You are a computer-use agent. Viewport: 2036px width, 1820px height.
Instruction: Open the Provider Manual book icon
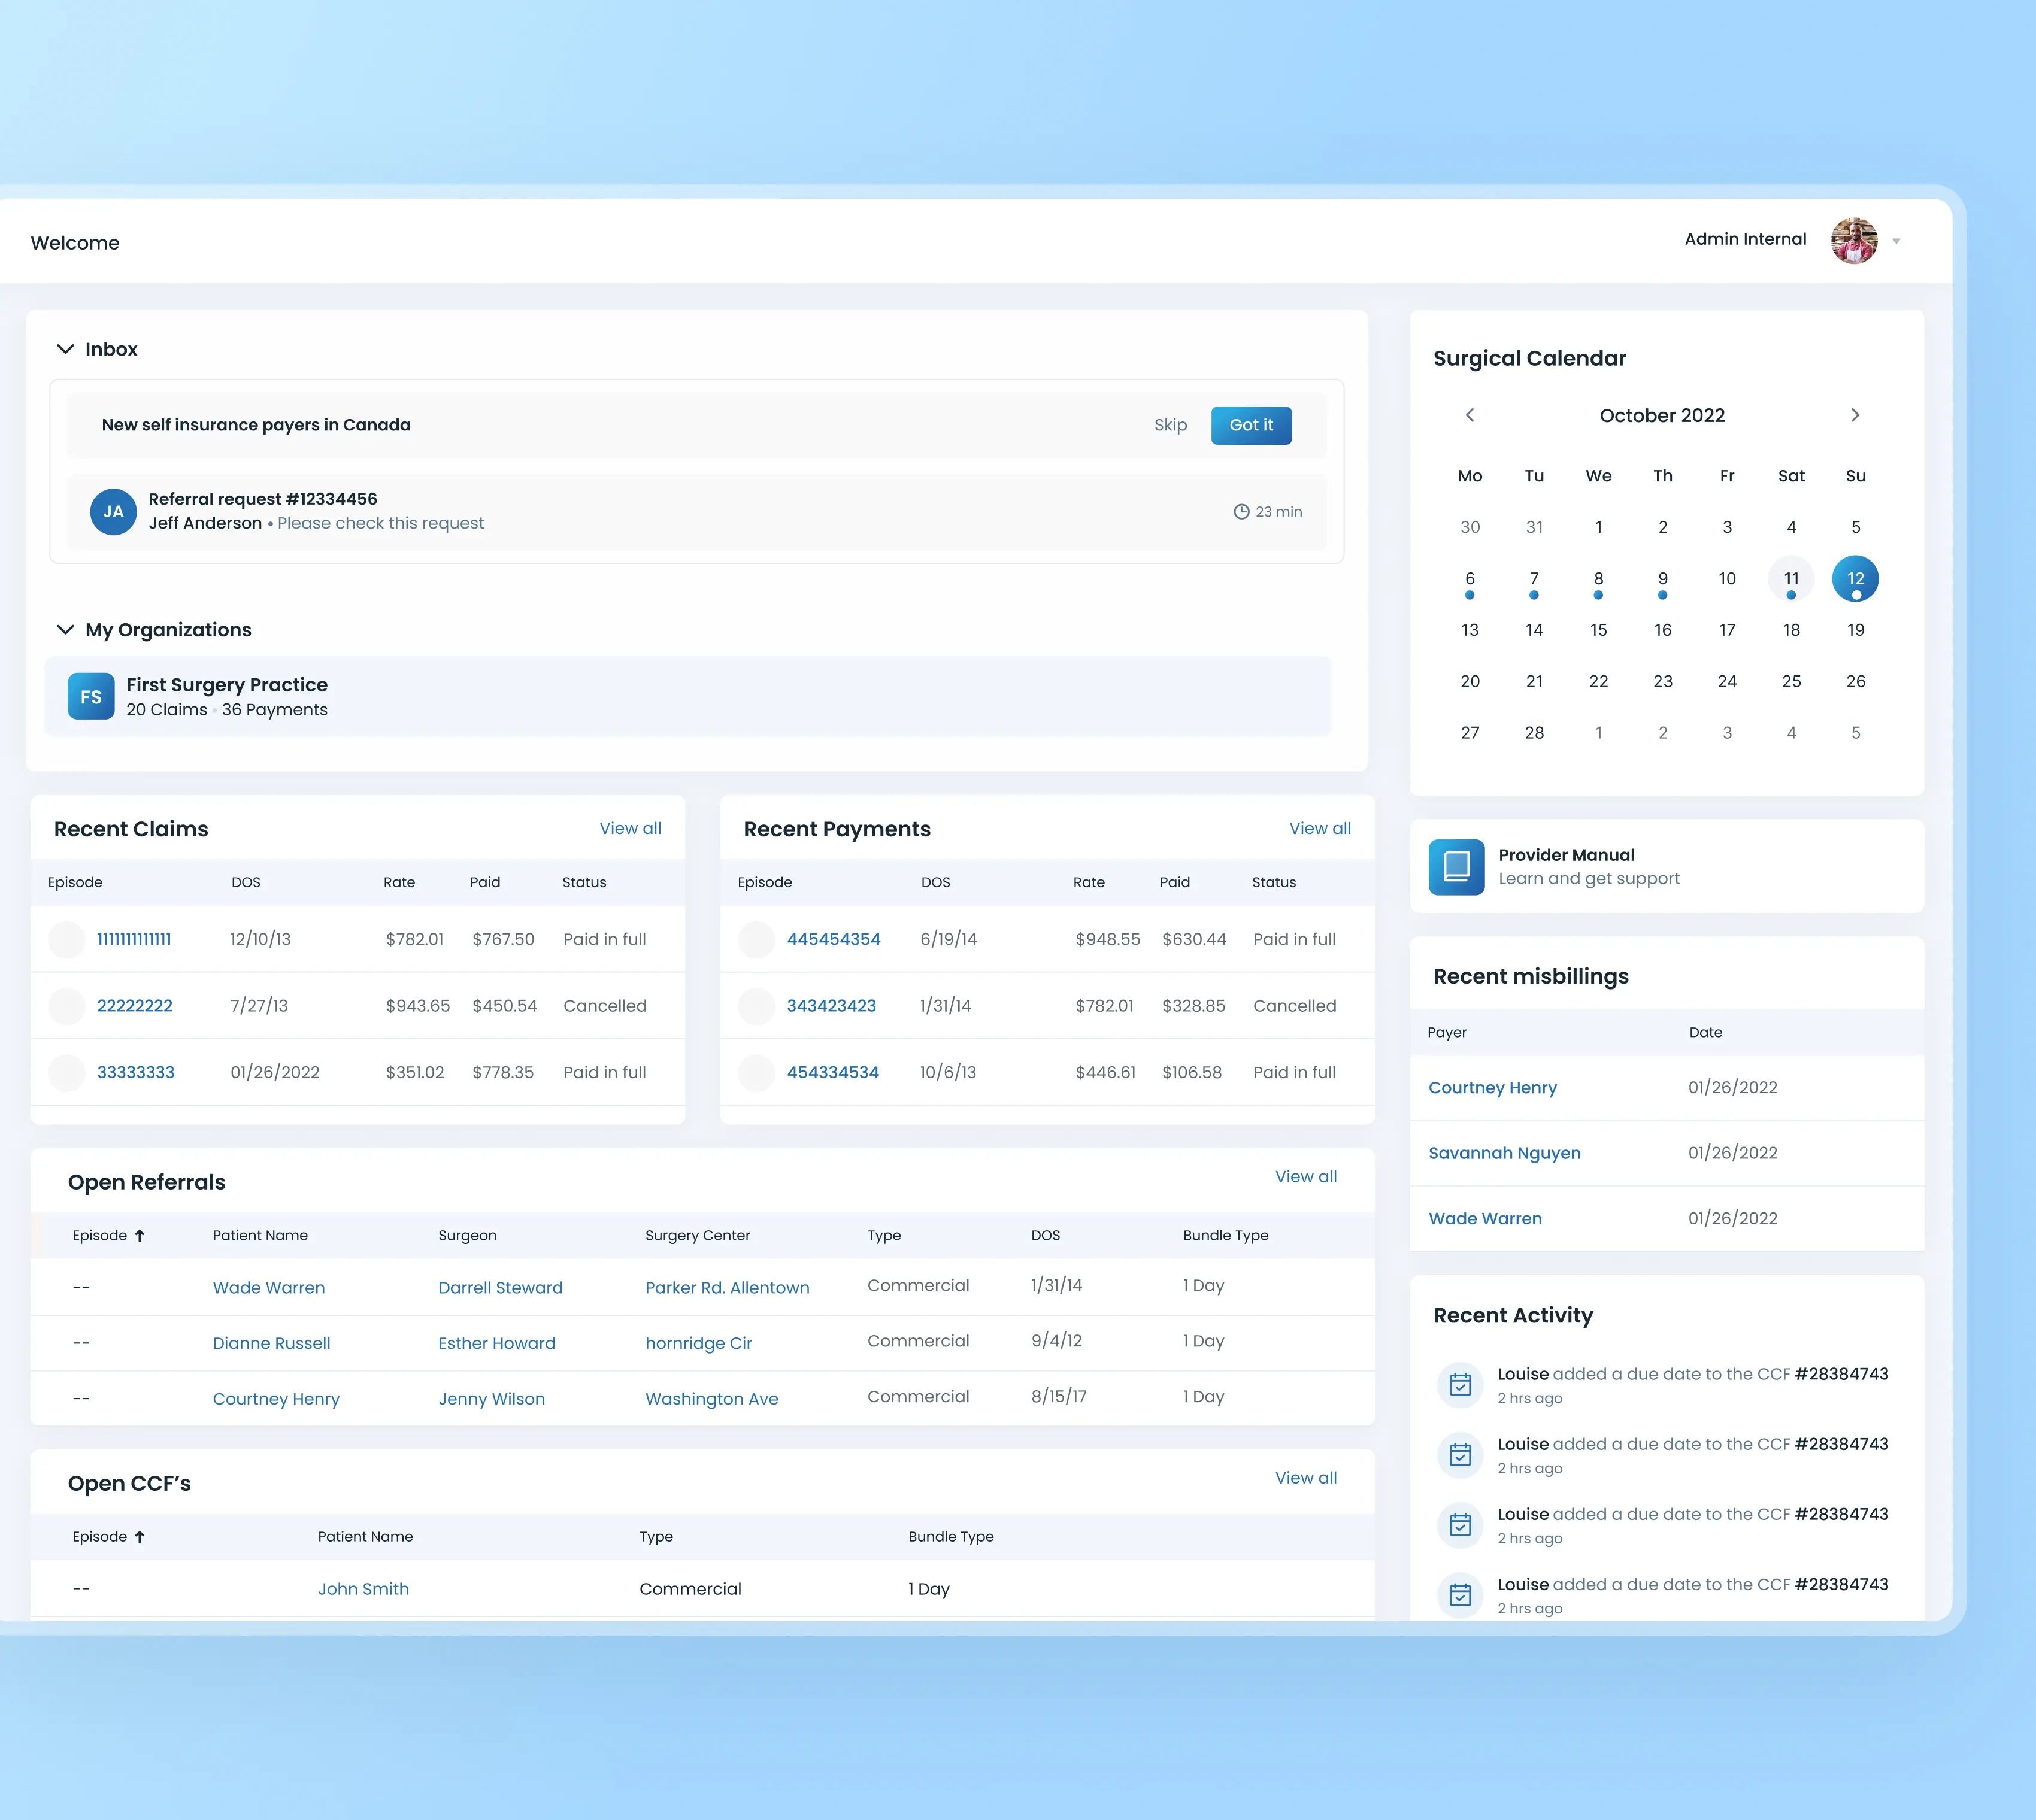[x=1456, y=866]
